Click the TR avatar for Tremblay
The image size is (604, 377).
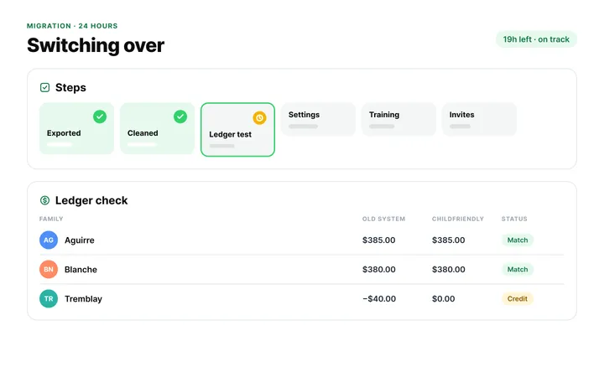(x=49, y=298)
